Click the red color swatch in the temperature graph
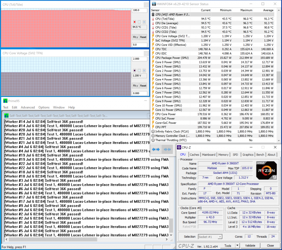The image size is (282, 250). pyautogui.click(x=135, y=22)
